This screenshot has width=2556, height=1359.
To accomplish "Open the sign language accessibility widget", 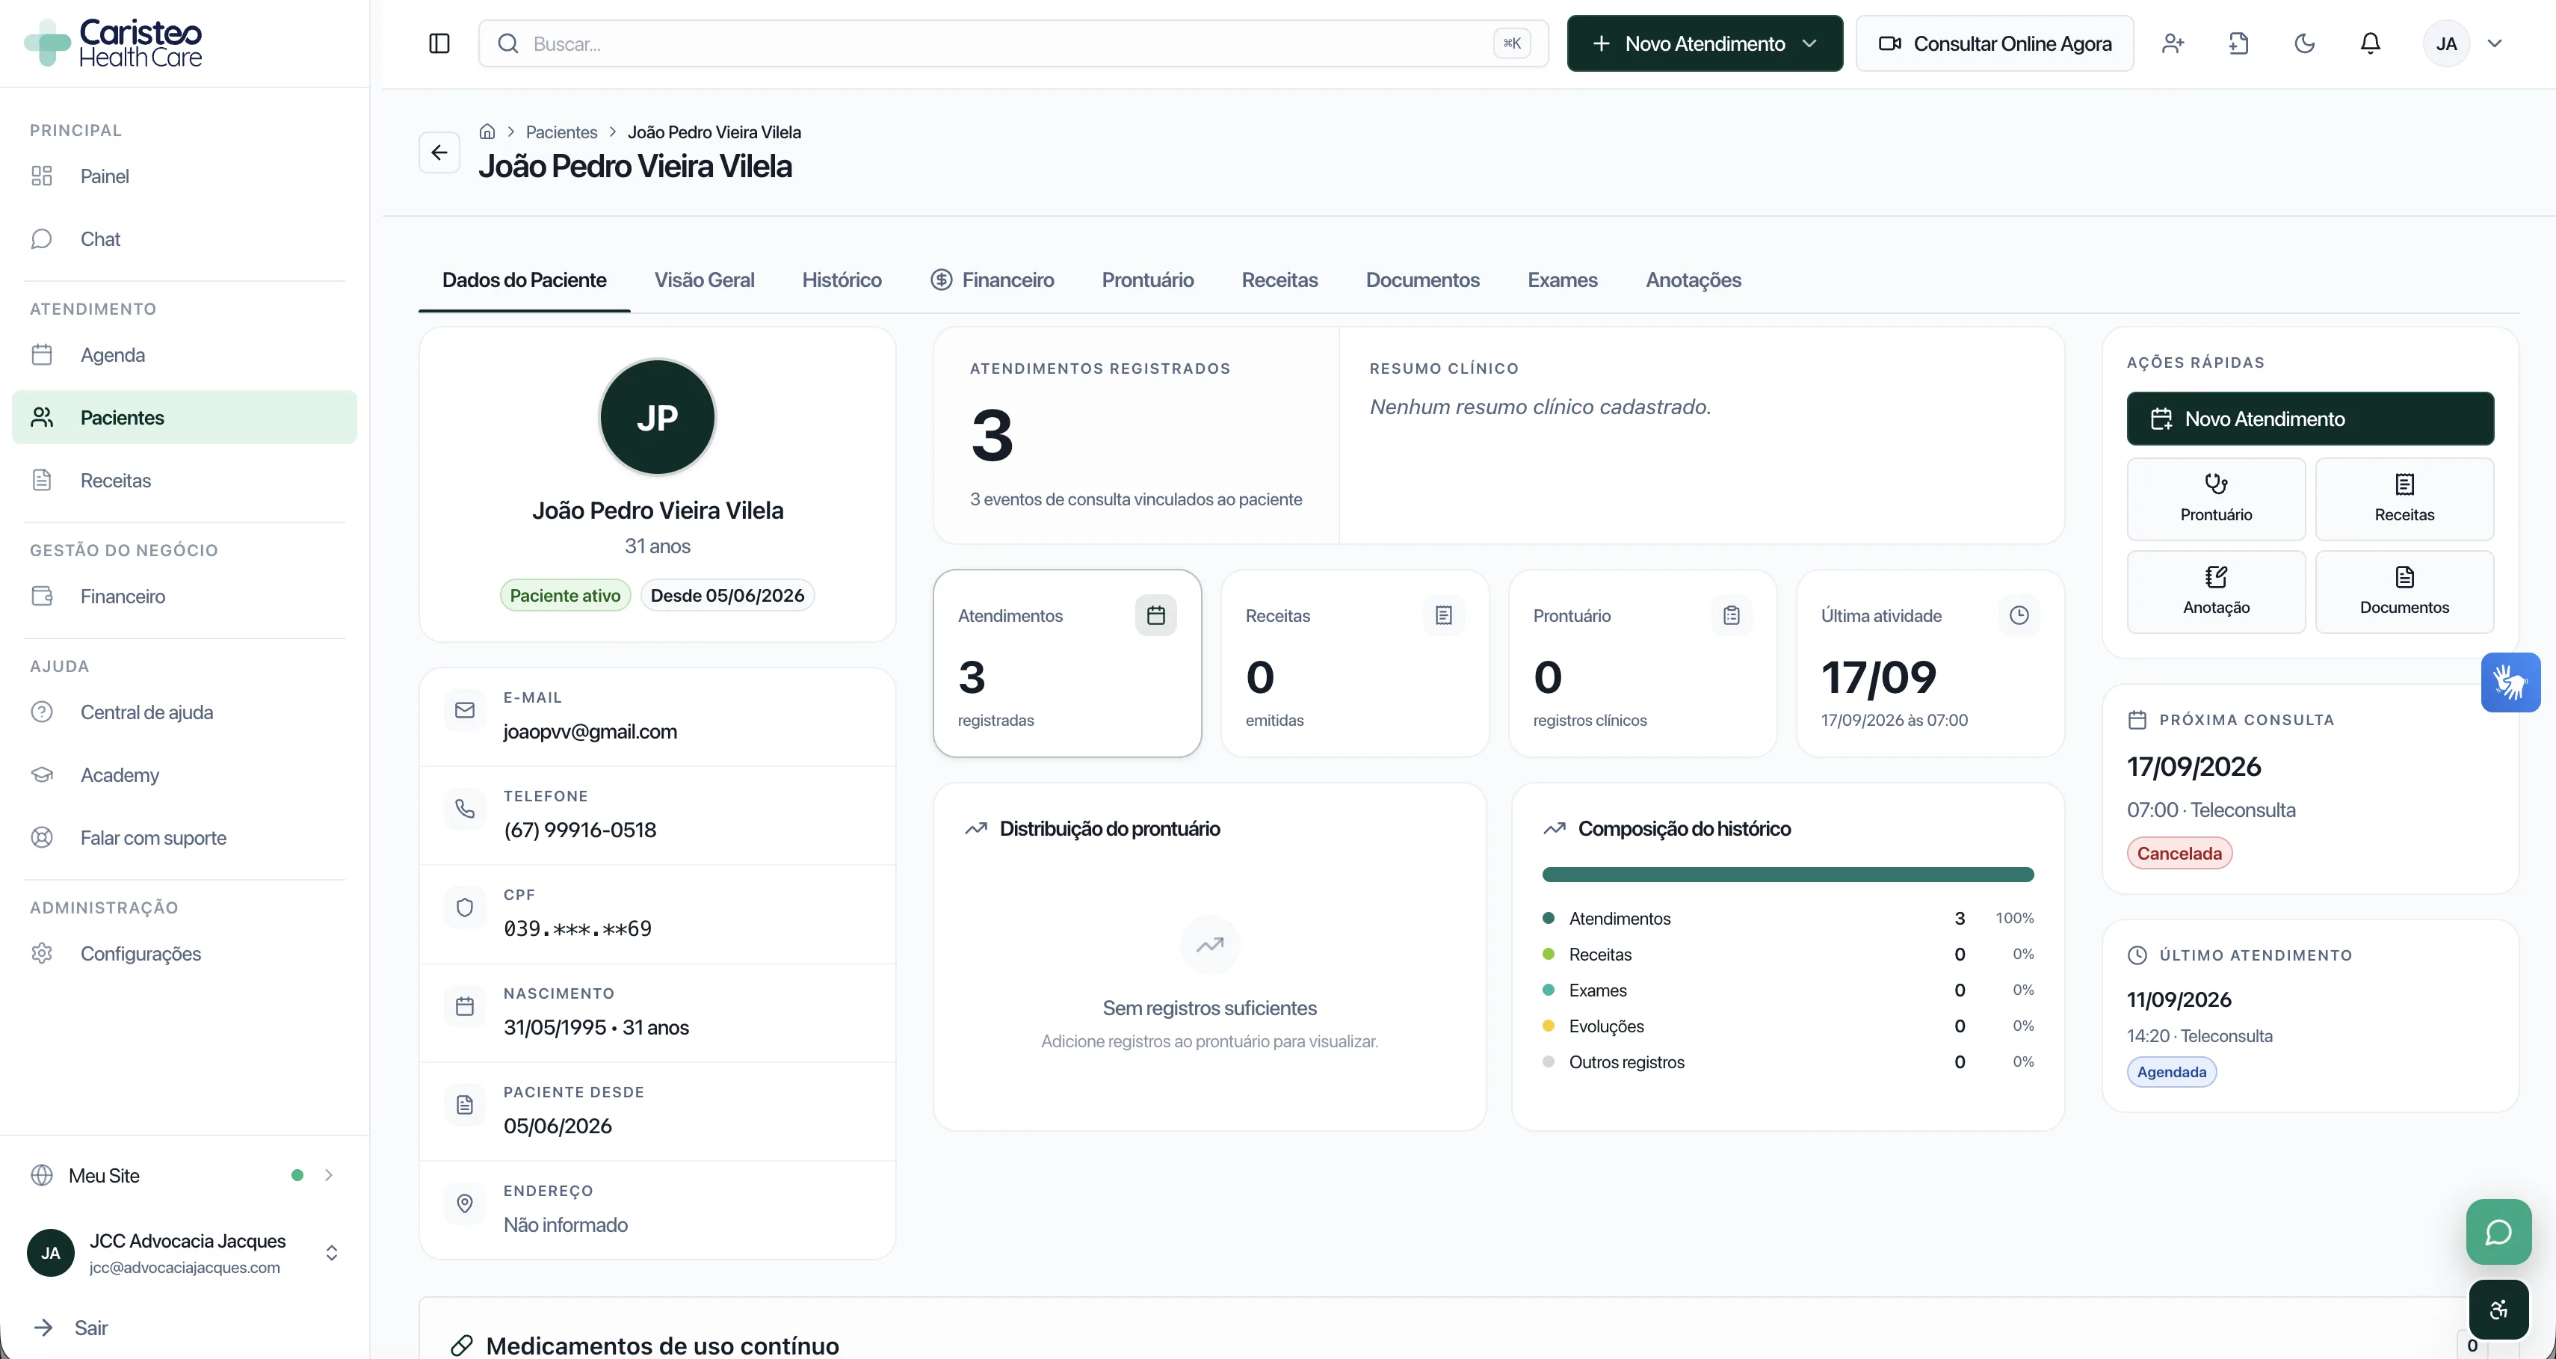I will pos(2510,682).
